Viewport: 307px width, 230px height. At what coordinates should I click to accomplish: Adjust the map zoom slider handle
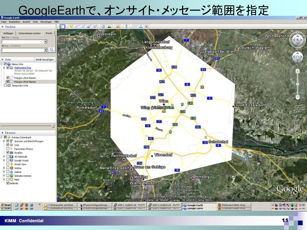click(x=297, y=84)
